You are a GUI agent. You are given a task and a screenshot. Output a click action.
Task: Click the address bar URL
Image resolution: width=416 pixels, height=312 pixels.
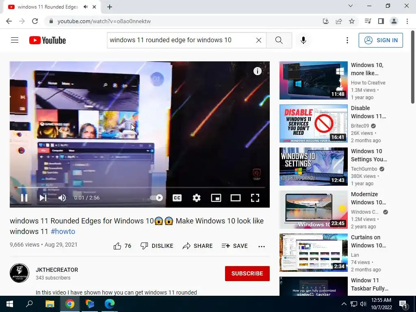104,21
